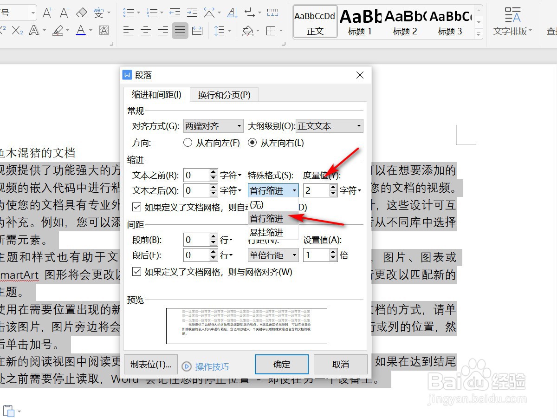This screenshot has width=557, height=418.
Task: Switch to the 换行和分页(P) tab
Action: [224, 95]
